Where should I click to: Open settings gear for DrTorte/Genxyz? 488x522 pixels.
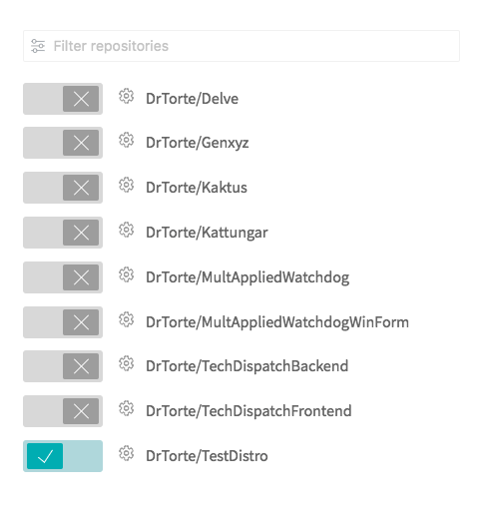[126, 140]
